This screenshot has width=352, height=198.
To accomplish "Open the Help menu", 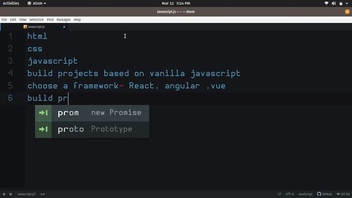I will click(x=77, y=20).
